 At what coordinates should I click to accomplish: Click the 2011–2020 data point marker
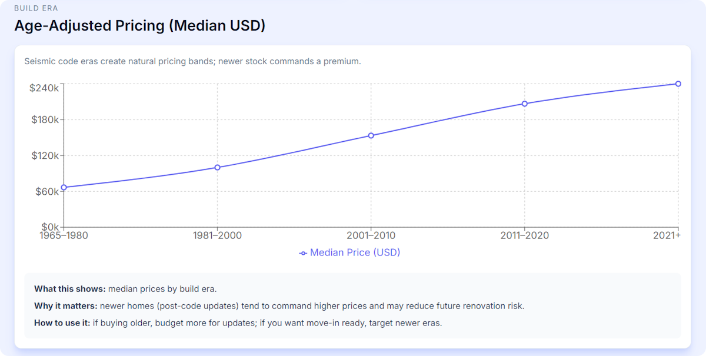point(524,104)
